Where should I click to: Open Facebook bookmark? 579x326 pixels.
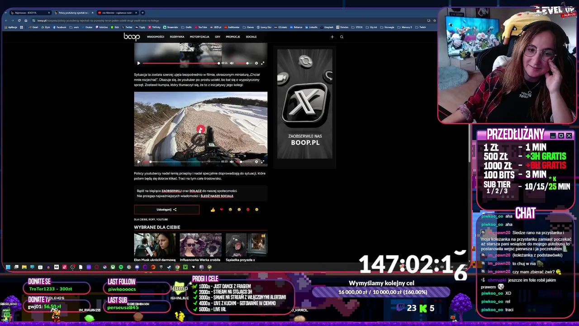(x=60, y=27)
